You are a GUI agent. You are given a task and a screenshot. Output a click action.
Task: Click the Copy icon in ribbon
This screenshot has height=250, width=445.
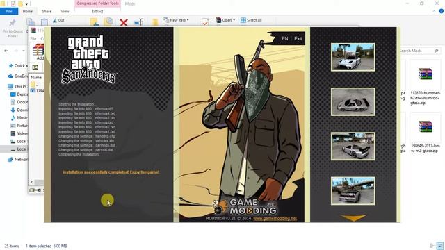tap(31, 22)
